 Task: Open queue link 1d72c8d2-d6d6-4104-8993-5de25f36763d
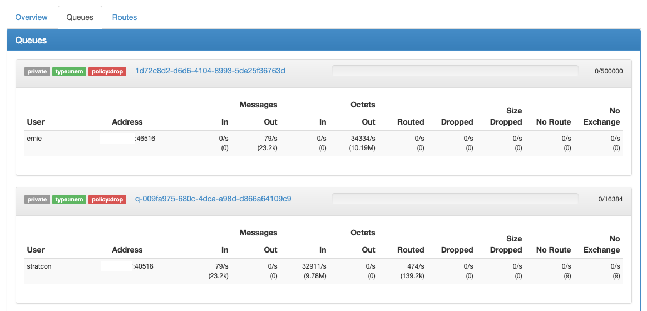(x=210, y=71)
